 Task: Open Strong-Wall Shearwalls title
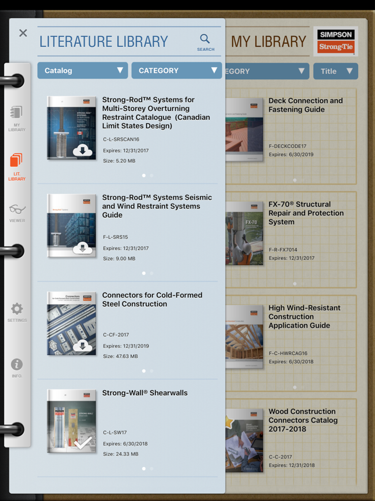(145, 393)
